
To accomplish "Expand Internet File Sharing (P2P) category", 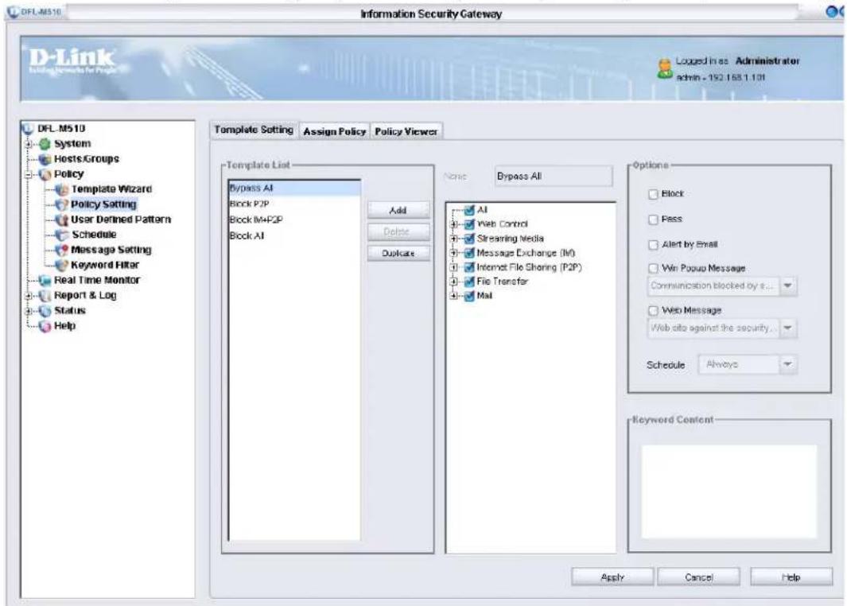I will (454, 267).
